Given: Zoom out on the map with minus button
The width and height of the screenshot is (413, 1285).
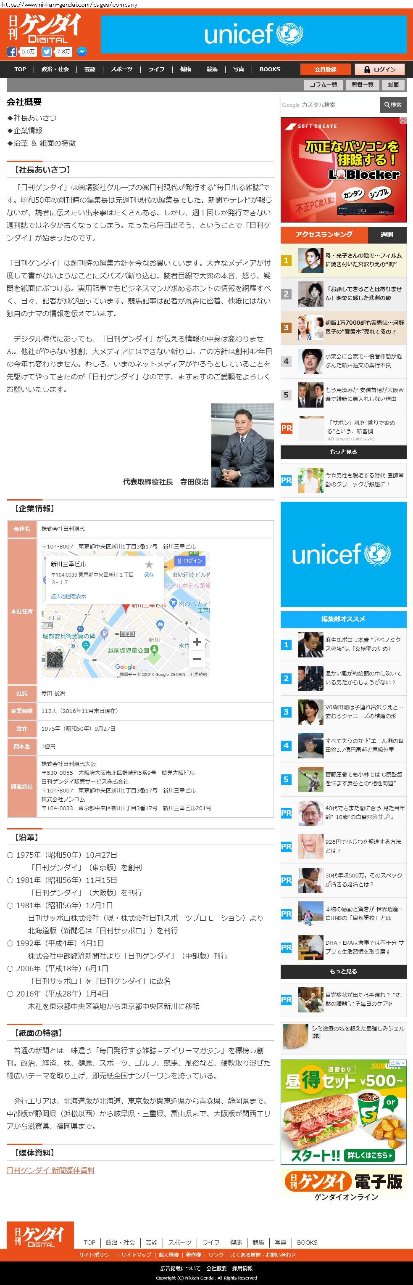Looking at the screenshot, I should (x=197, y=659).
